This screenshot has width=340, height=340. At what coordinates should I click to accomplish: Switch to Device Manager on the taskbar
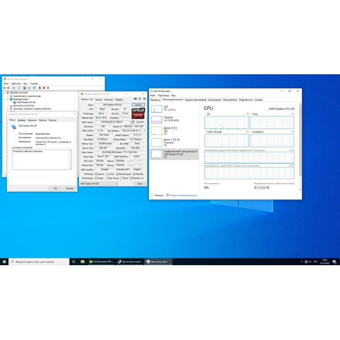point(130,262)
